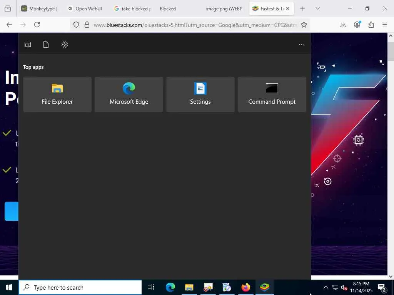This screenshot has height=295, width=394.
Task: Click the bluestacks.com address bar URL
Action: pyautogui.click(x=195, y=25)
